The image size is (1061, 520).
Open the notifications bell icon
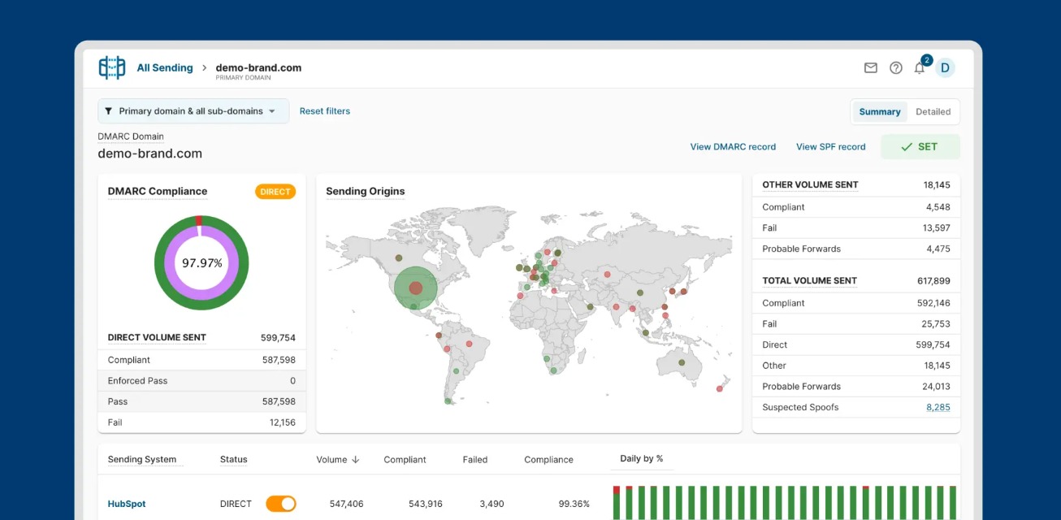[920, 68]
